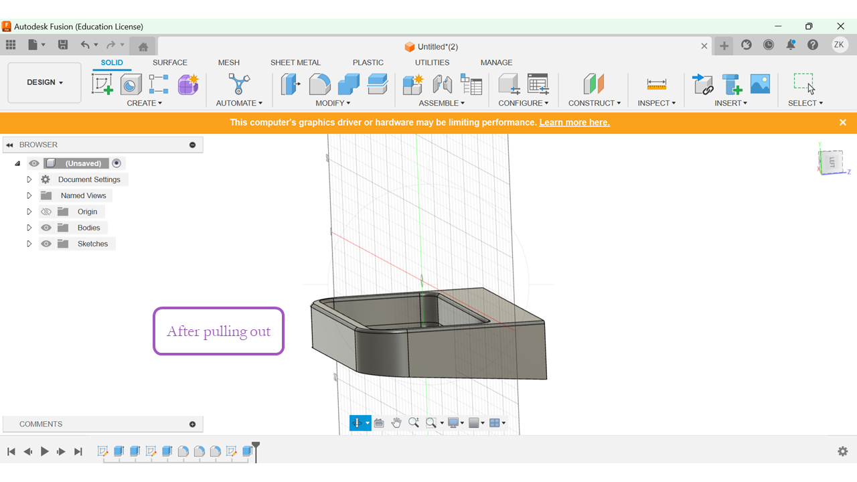
Task: Create a New Component in Assemble
Action: 413,84
